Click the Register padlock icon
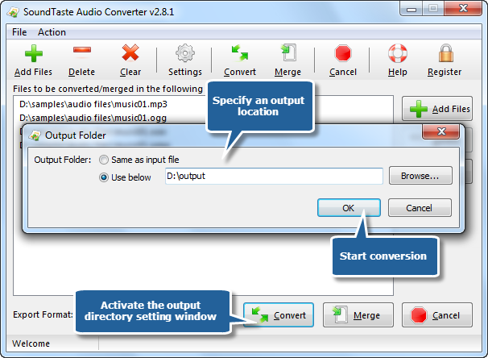488x358 pixels. (445, 53)
